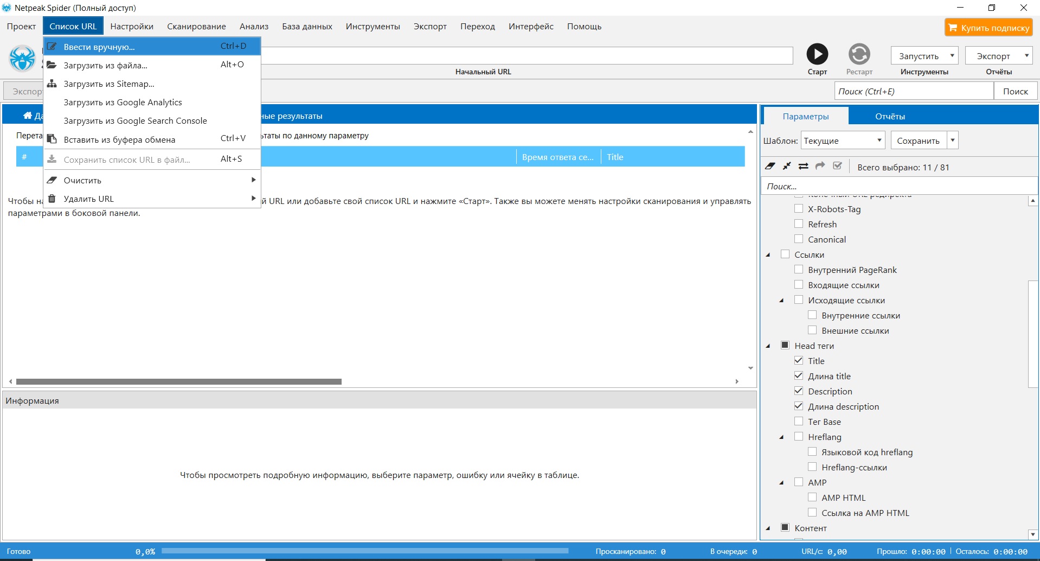
Task: Open the Шаблон dropdown showing Текущие
Action: (x=843, y=141)
